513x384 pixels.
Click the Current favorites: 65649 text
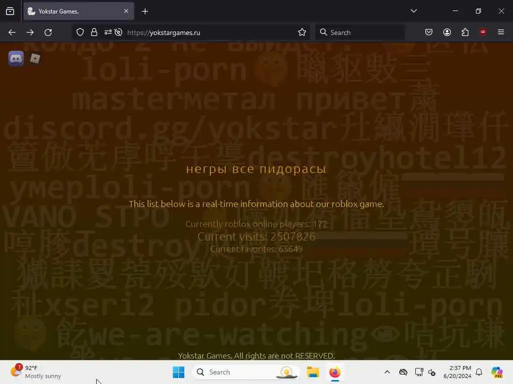click(256, 249)
